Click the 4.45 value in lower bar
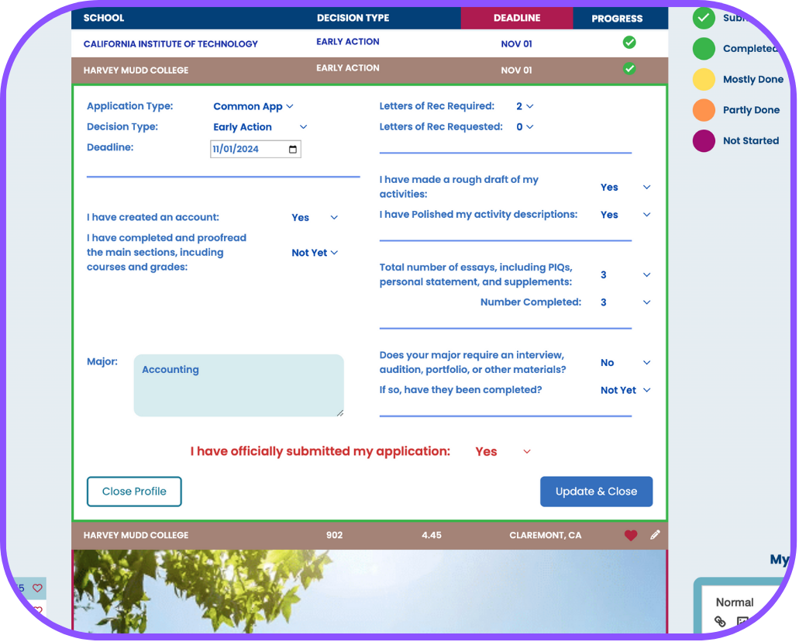The width and height of the screenshot is (799, 642). coord(431,536)
